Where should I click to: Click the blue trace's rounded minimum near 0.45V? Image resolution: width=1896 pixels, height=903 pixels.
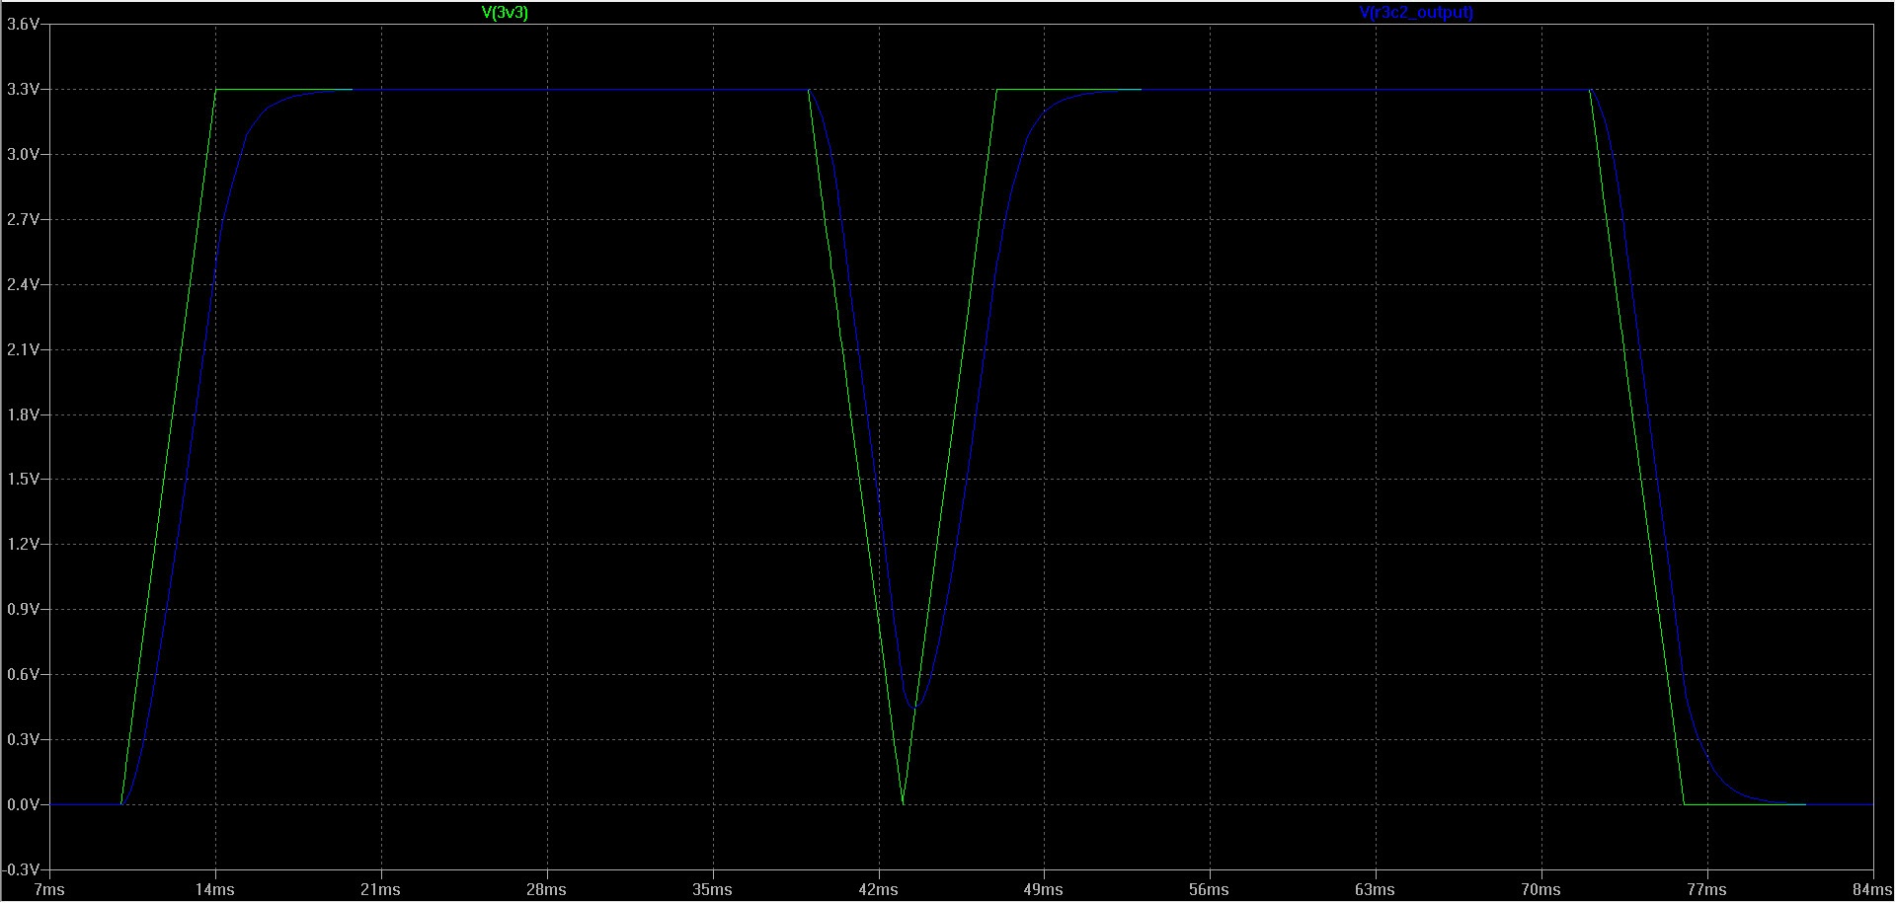coord(915,705)
